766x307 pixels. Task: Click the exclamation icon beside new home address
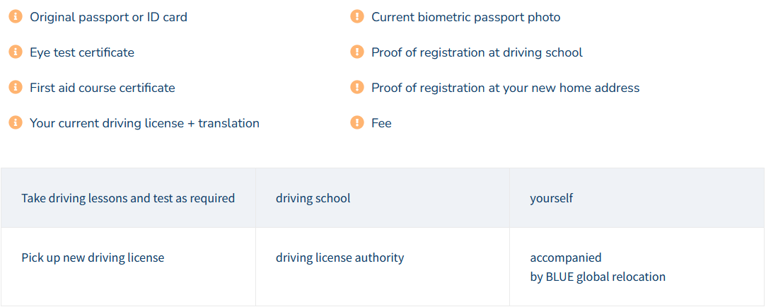click(x=357, y=87)
